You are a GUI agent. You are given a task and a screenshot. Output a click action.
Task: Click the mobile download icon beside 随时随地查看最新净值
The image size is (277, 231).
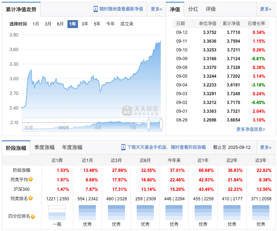(x=95, y=9)
